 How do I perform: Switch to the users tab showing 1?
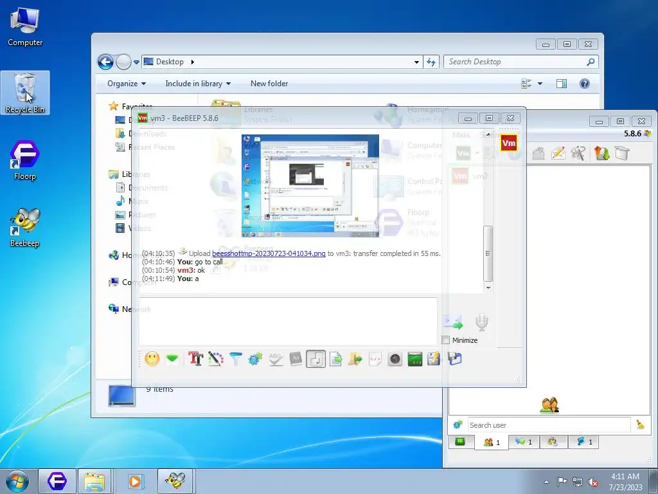(492, 442)
